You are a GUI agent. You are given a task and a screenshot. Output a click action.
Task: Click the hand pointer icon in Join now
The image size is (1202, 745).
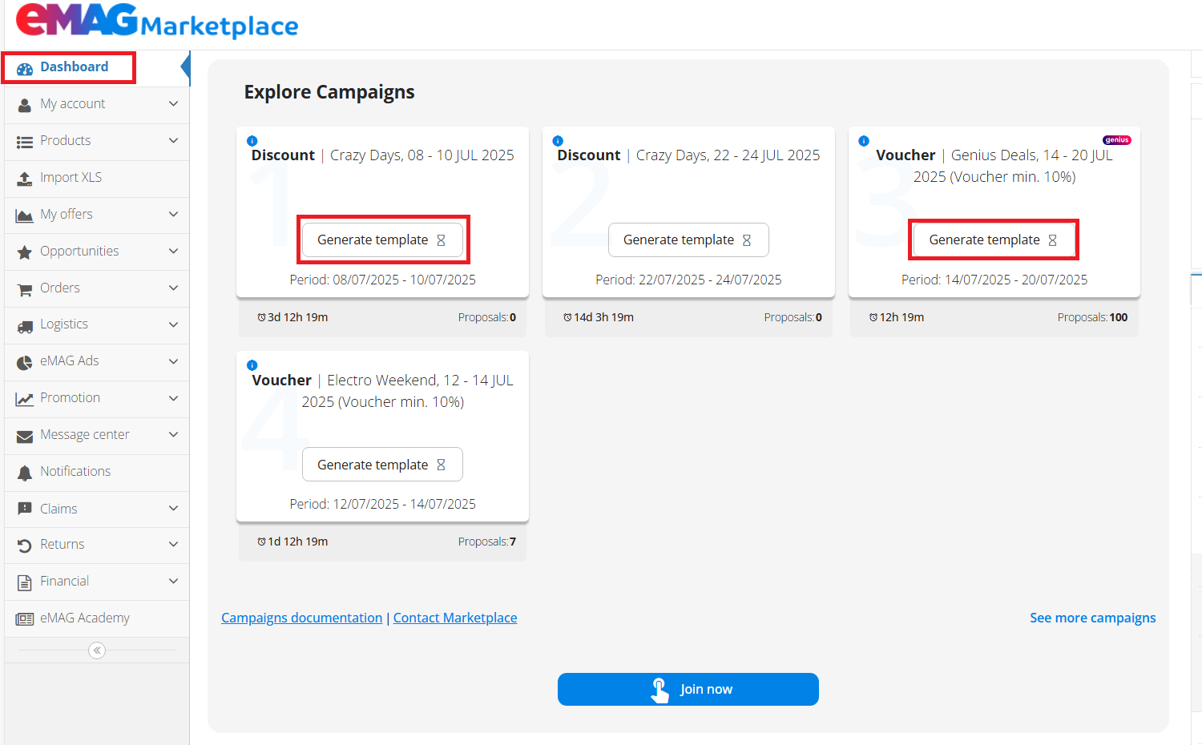[659, 690]
